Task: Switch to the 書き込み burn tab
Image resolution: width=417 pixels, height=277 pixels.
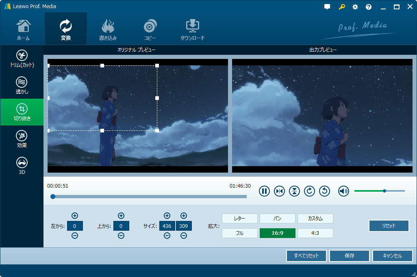Action: (x=108, y=30)
